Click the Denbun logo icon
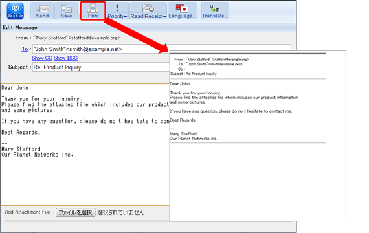 16,11
